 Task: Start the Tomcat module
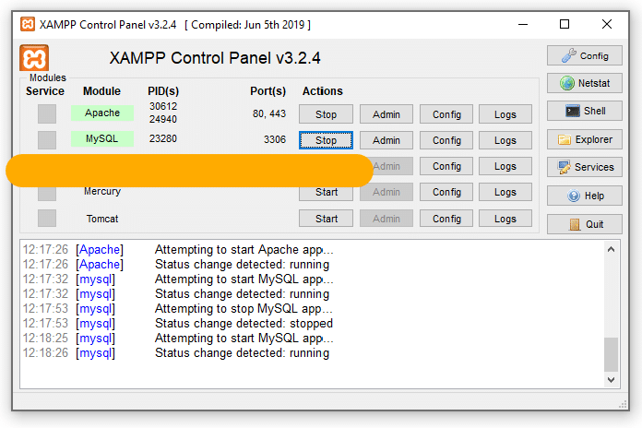tap(326, 219)
